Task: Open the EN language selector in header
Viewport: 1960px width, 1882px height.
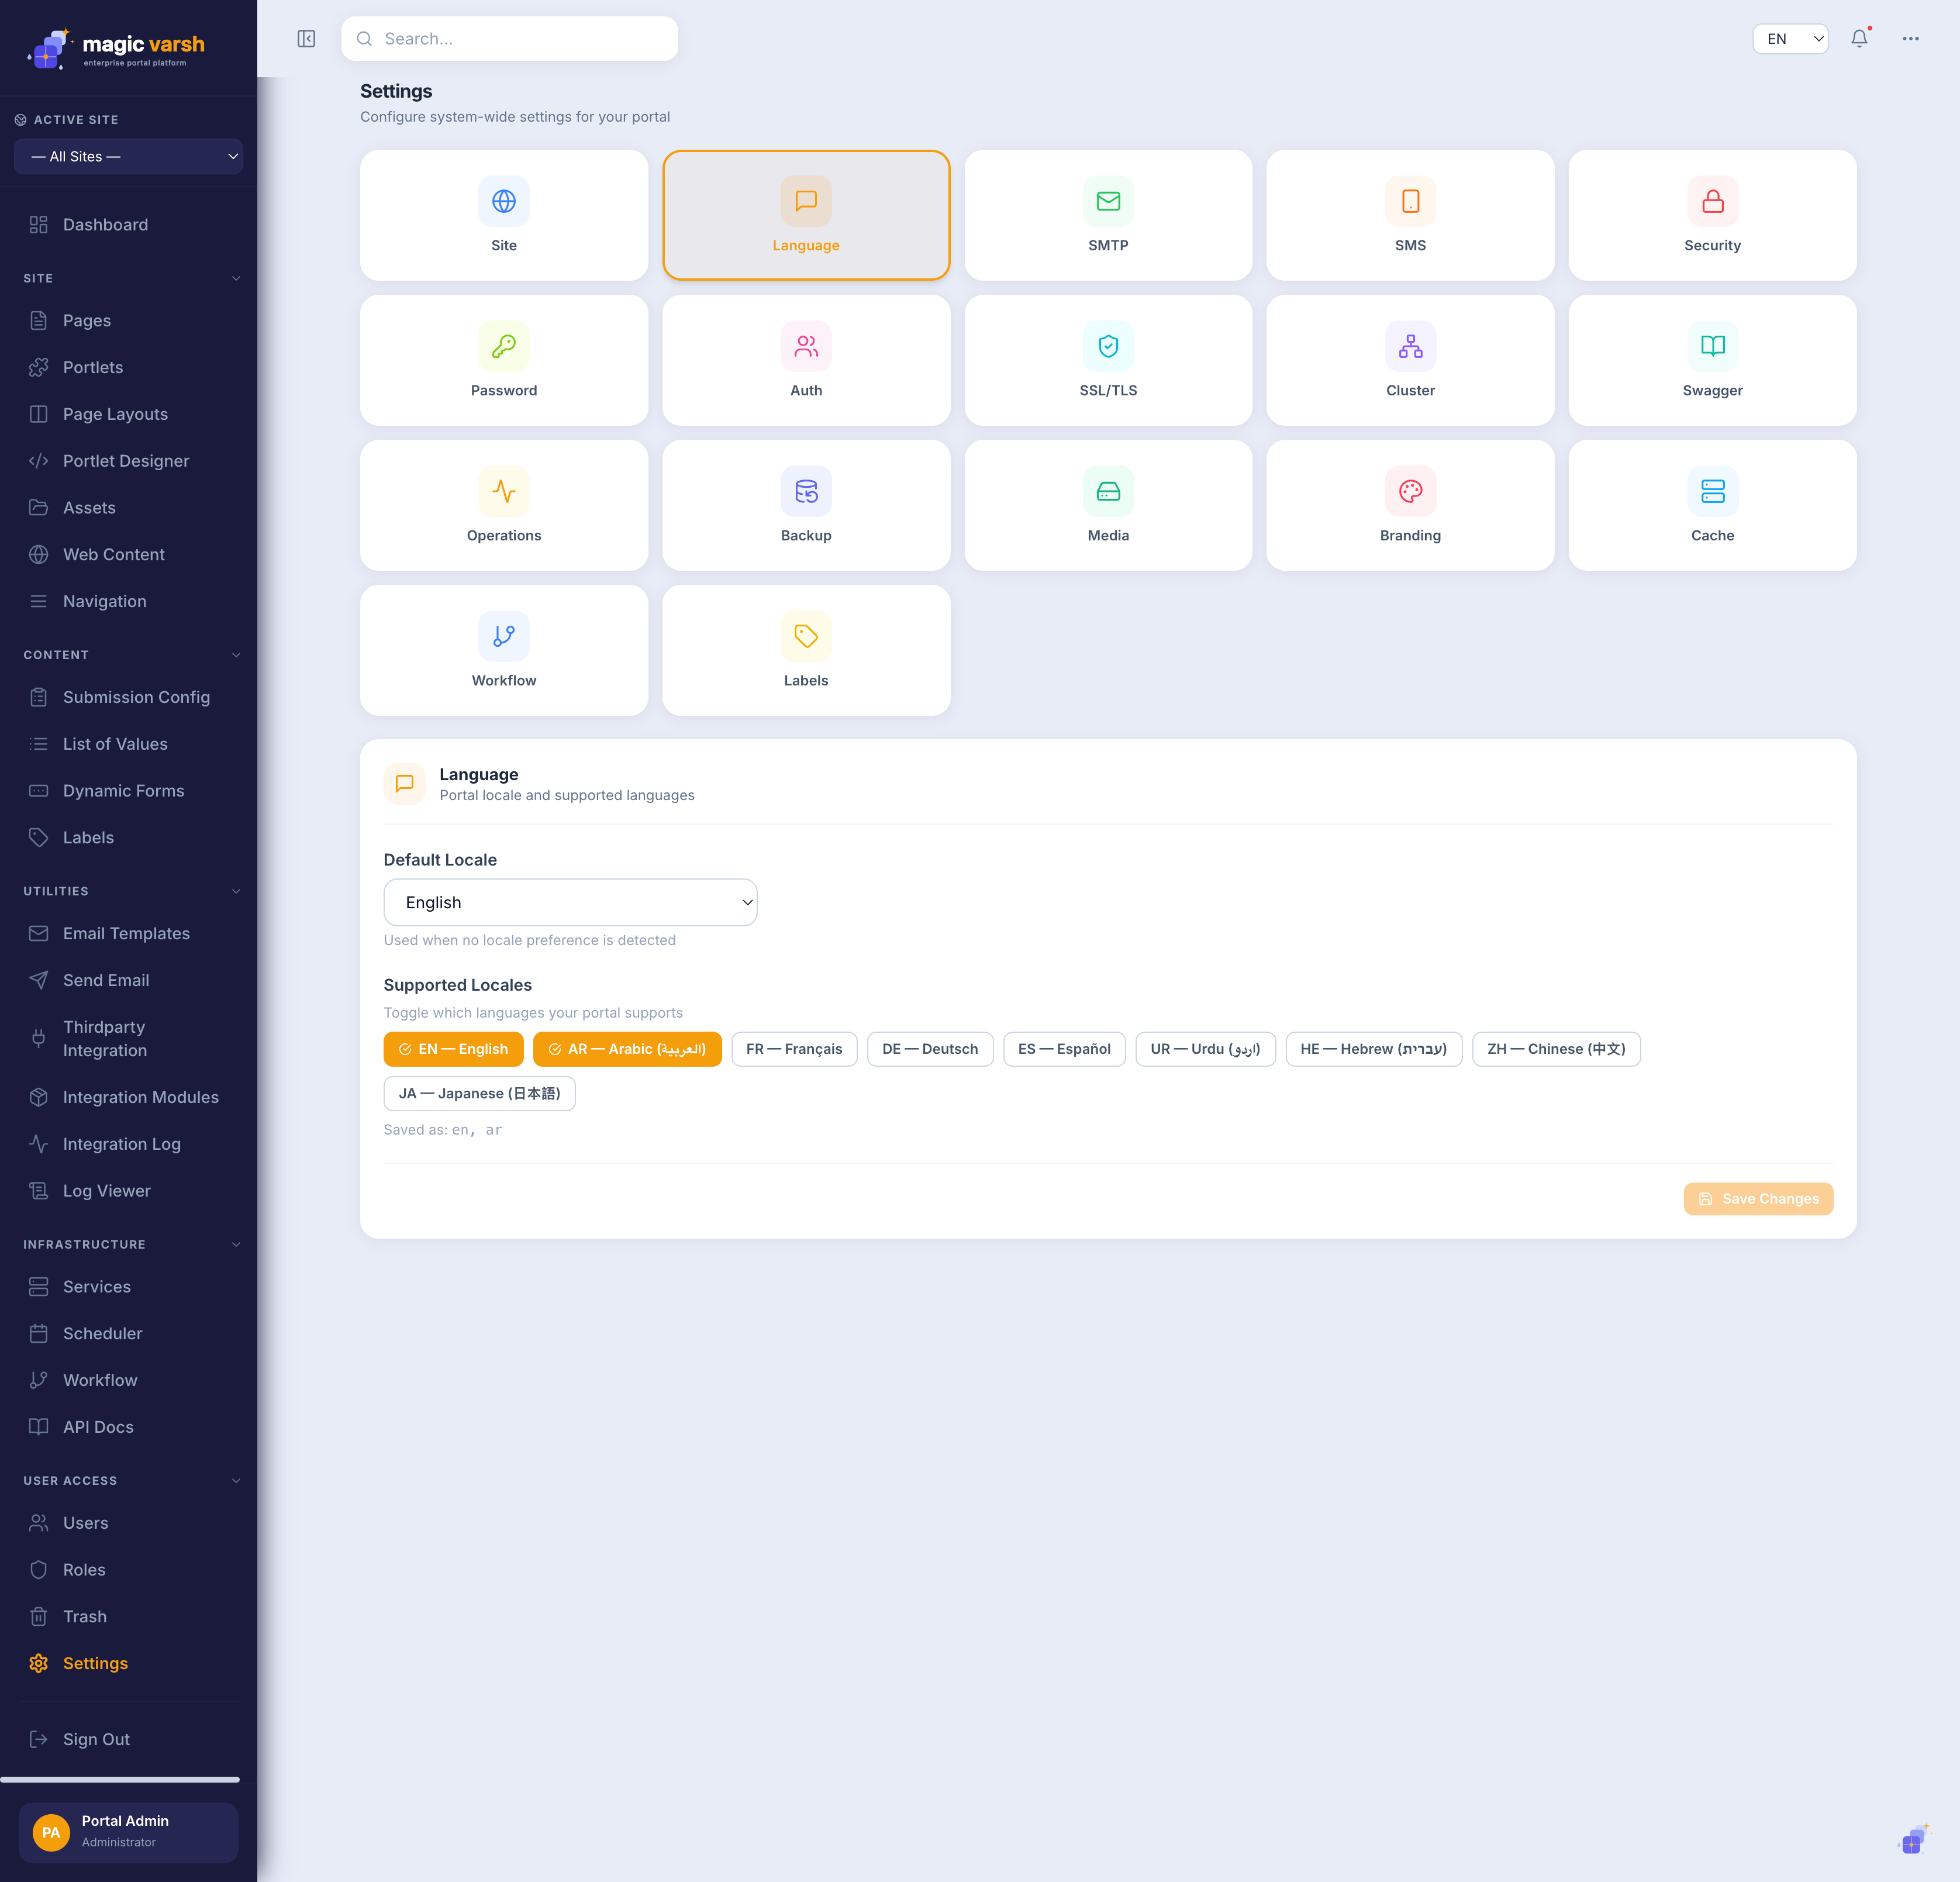Action: (1790, 39)
